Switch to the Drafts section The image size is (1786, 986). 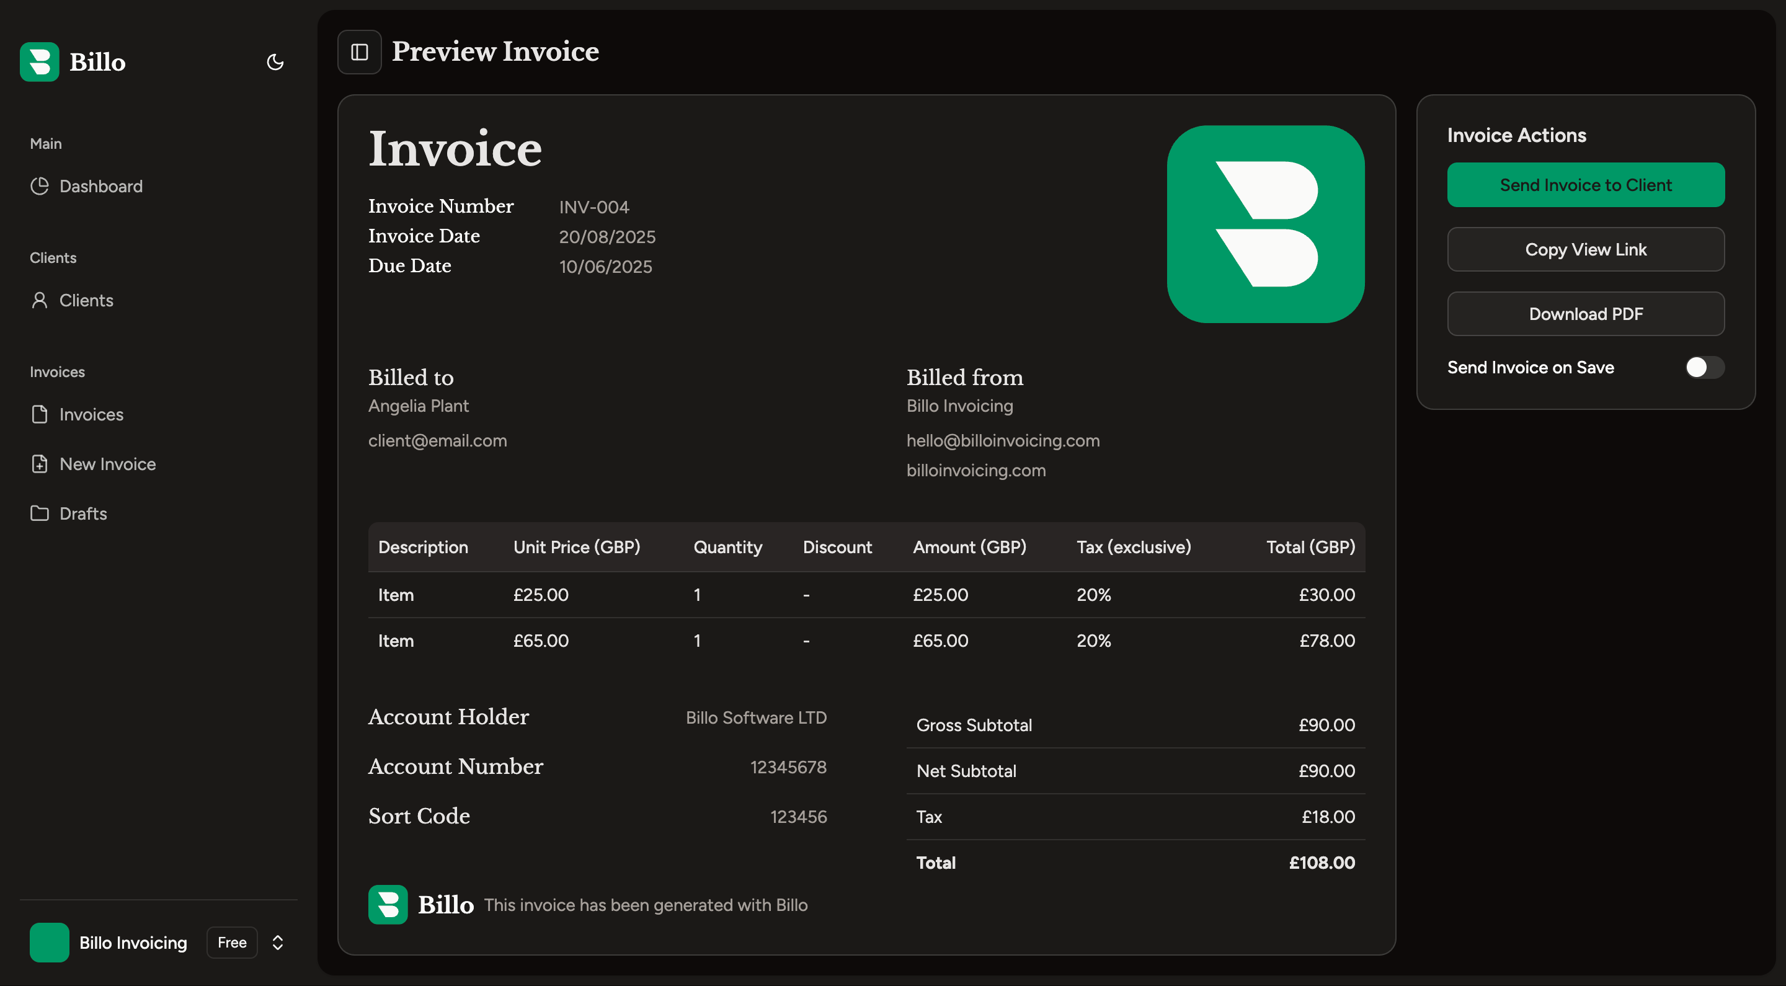tap(83, 513)
